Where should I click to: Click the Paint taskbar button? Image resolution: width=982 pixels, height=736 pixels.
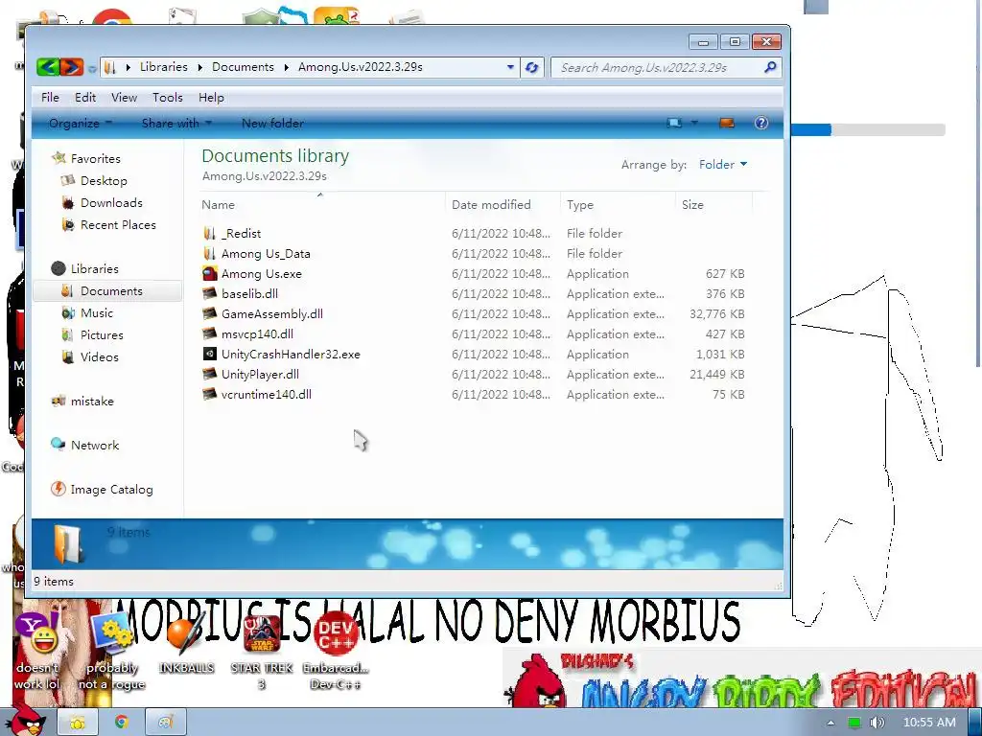click(x=165, y=723)
